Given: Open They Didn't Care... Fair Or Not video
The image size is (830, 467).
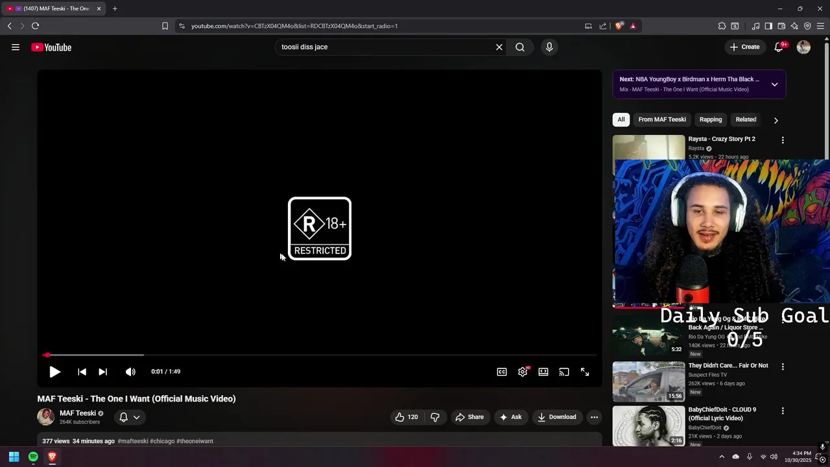Looking at the screenshot, I should 728,366.
